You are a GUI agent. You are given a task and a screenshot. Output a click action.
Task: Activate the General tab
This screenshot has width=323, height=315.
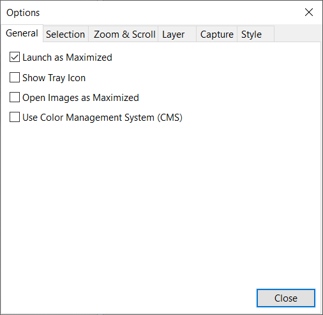22,33
